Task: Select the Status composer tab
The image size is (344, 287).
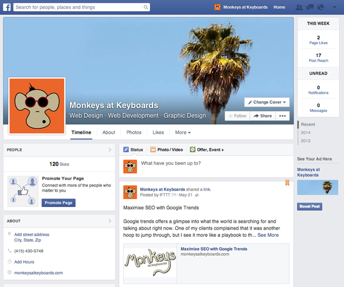Action: [x=133, y=150]
